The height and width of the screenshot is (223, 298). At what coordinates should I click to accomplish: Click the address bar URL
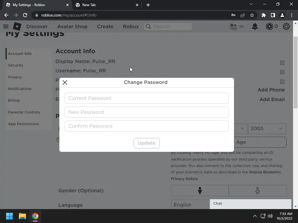click(69, 15)
